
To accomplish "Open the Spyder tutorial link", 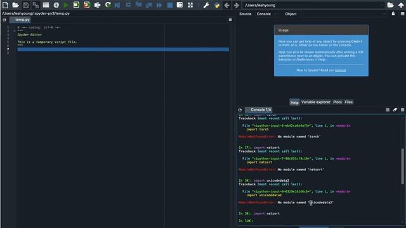I will coord(340,70).
